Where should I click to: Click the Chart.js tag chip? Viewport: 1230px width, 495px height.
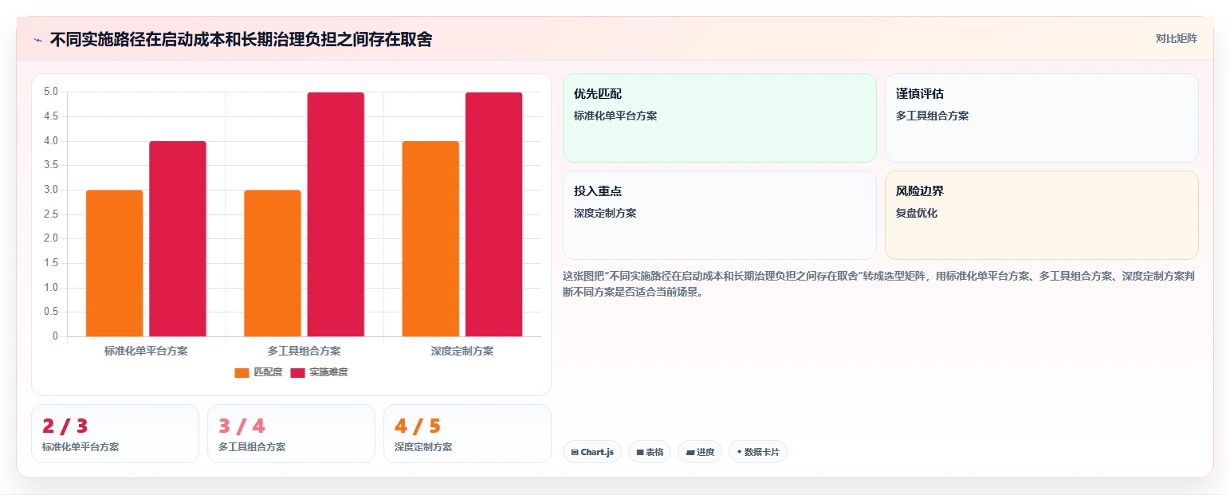pyautogui.click(x=592, y=452)
